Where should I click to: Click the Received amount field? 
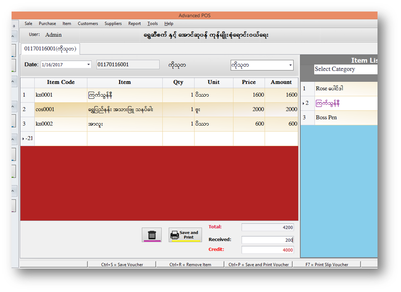[x=267, y=240]
